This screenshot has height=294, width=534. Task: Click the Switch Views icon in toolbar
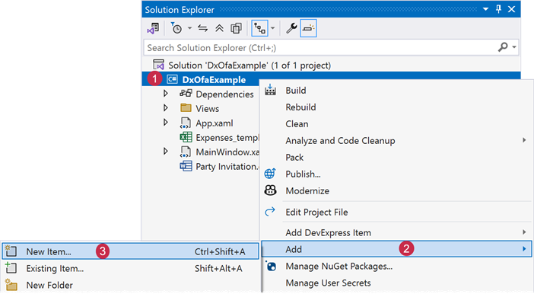(153, 28)
